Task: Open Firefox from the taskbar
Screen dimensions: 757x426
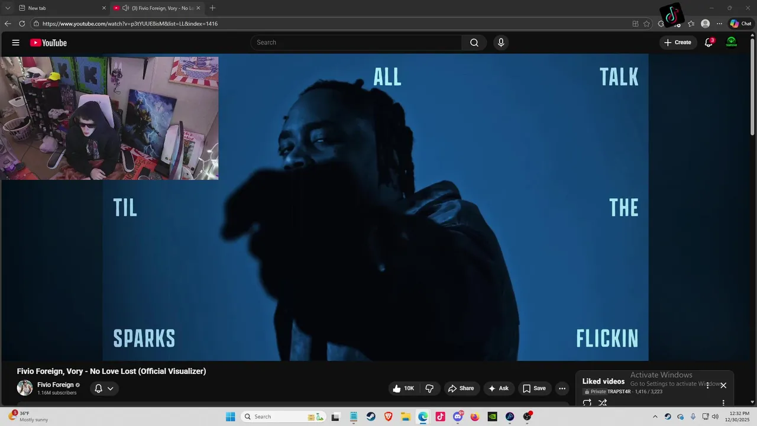Action: (x=475, y=417)
